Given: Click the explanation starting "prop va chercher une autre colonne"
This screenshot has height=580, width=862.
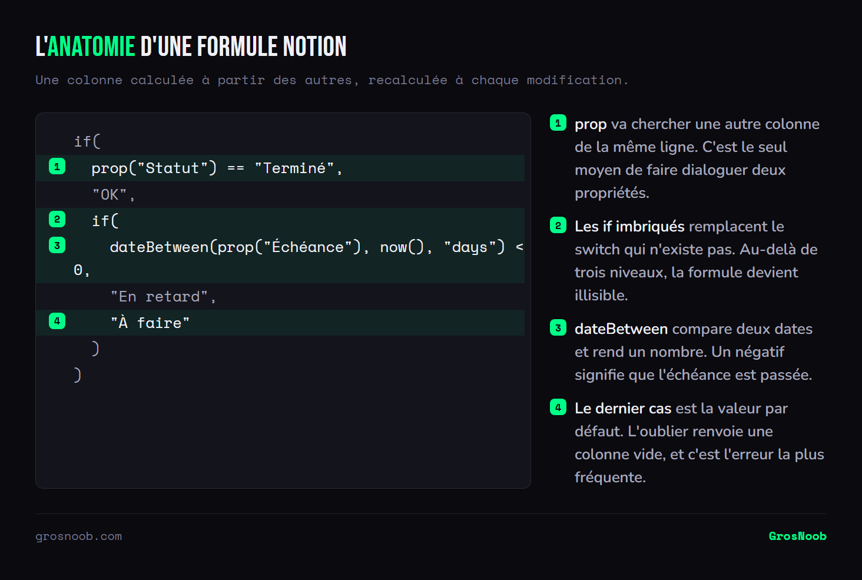Looking at the screenshot, I should click(x=697, y=158).
